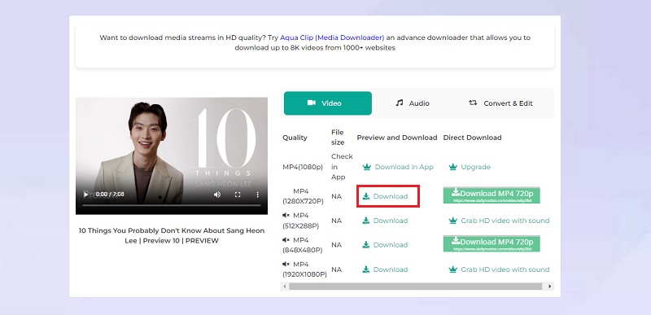This screenshot has height=315, width=651.
Task: Click the video title text below the player
Action: (x=172, y=236)
